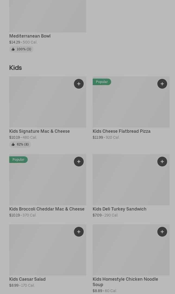Image resolution: width=175 pixels, height=294 pixels.
Task: Add Kids Homestyle Chicken Noodle Soup plus icon
Action: (162, 232)
